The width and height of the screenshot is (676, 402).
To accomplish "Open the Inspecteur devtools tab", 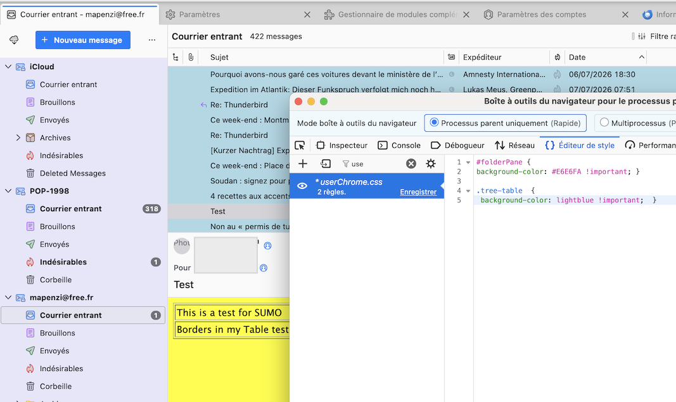I will (x=342, y=145).
